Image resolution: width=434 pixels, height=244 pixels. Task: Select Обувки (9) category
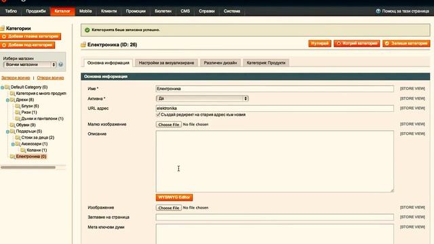point(26,125)
